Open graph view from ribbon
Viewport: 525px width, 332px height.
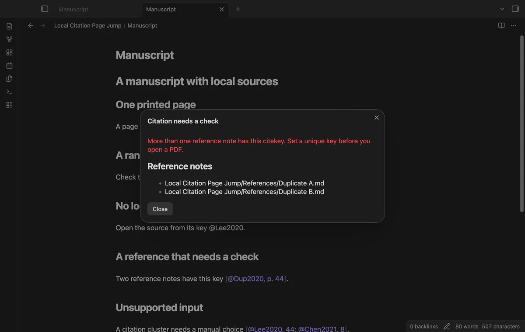point(9,39)
